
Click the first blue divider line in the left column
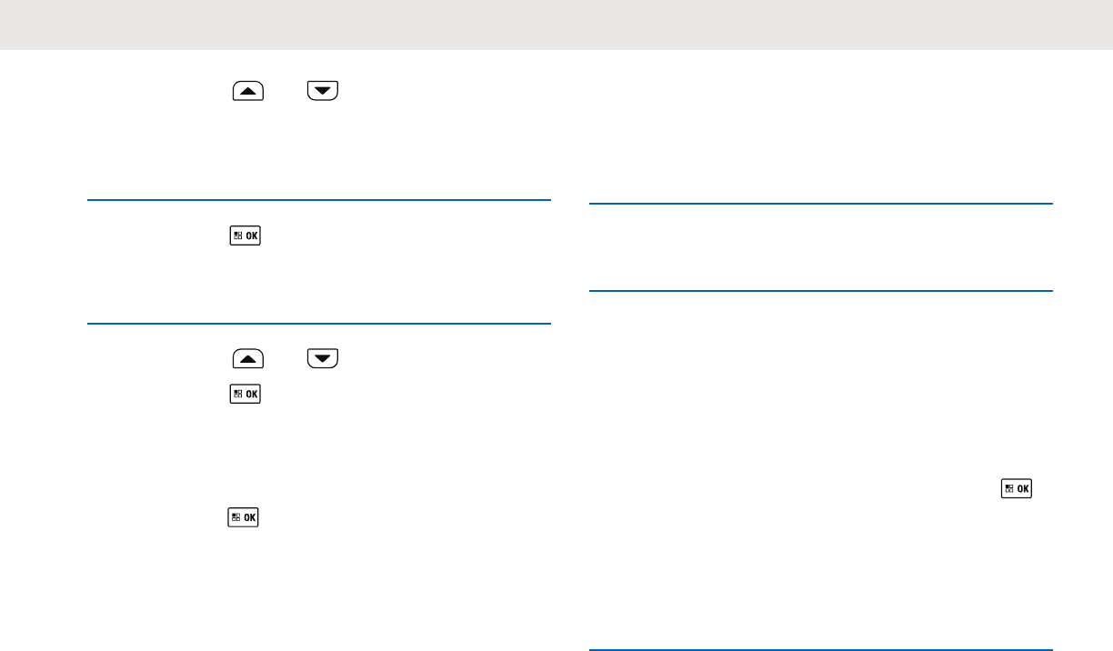click(319, 200)
